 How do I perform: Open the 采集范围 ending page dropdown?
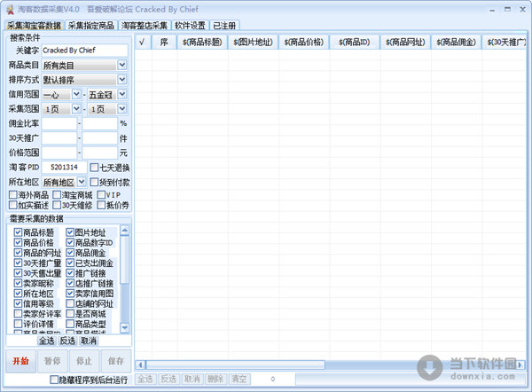[x=122, y=108]
